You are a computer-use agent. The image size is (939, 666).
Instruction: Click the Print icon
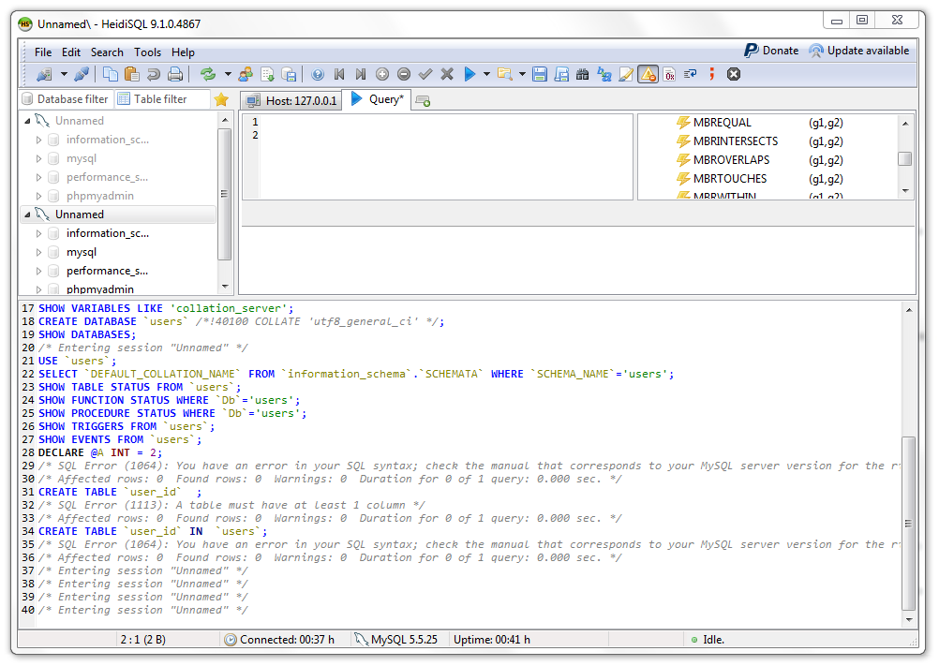pos(173,74)
